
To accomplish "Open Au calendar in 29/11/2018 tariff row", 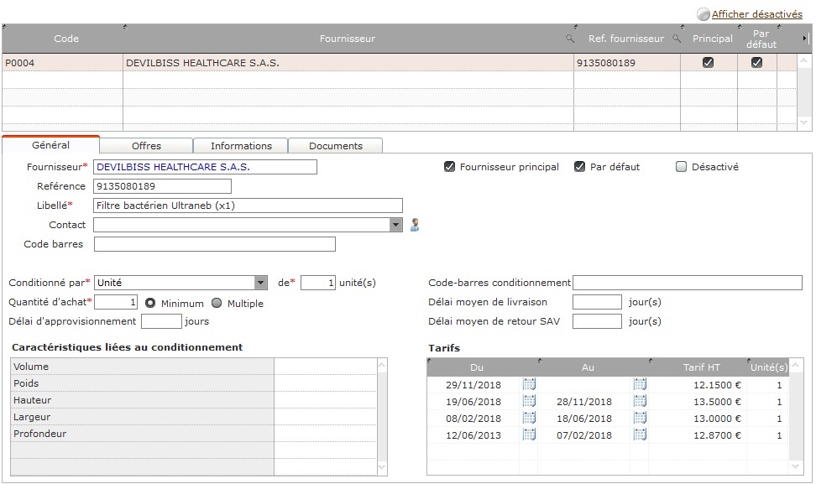I will click(x=640, y=384).
